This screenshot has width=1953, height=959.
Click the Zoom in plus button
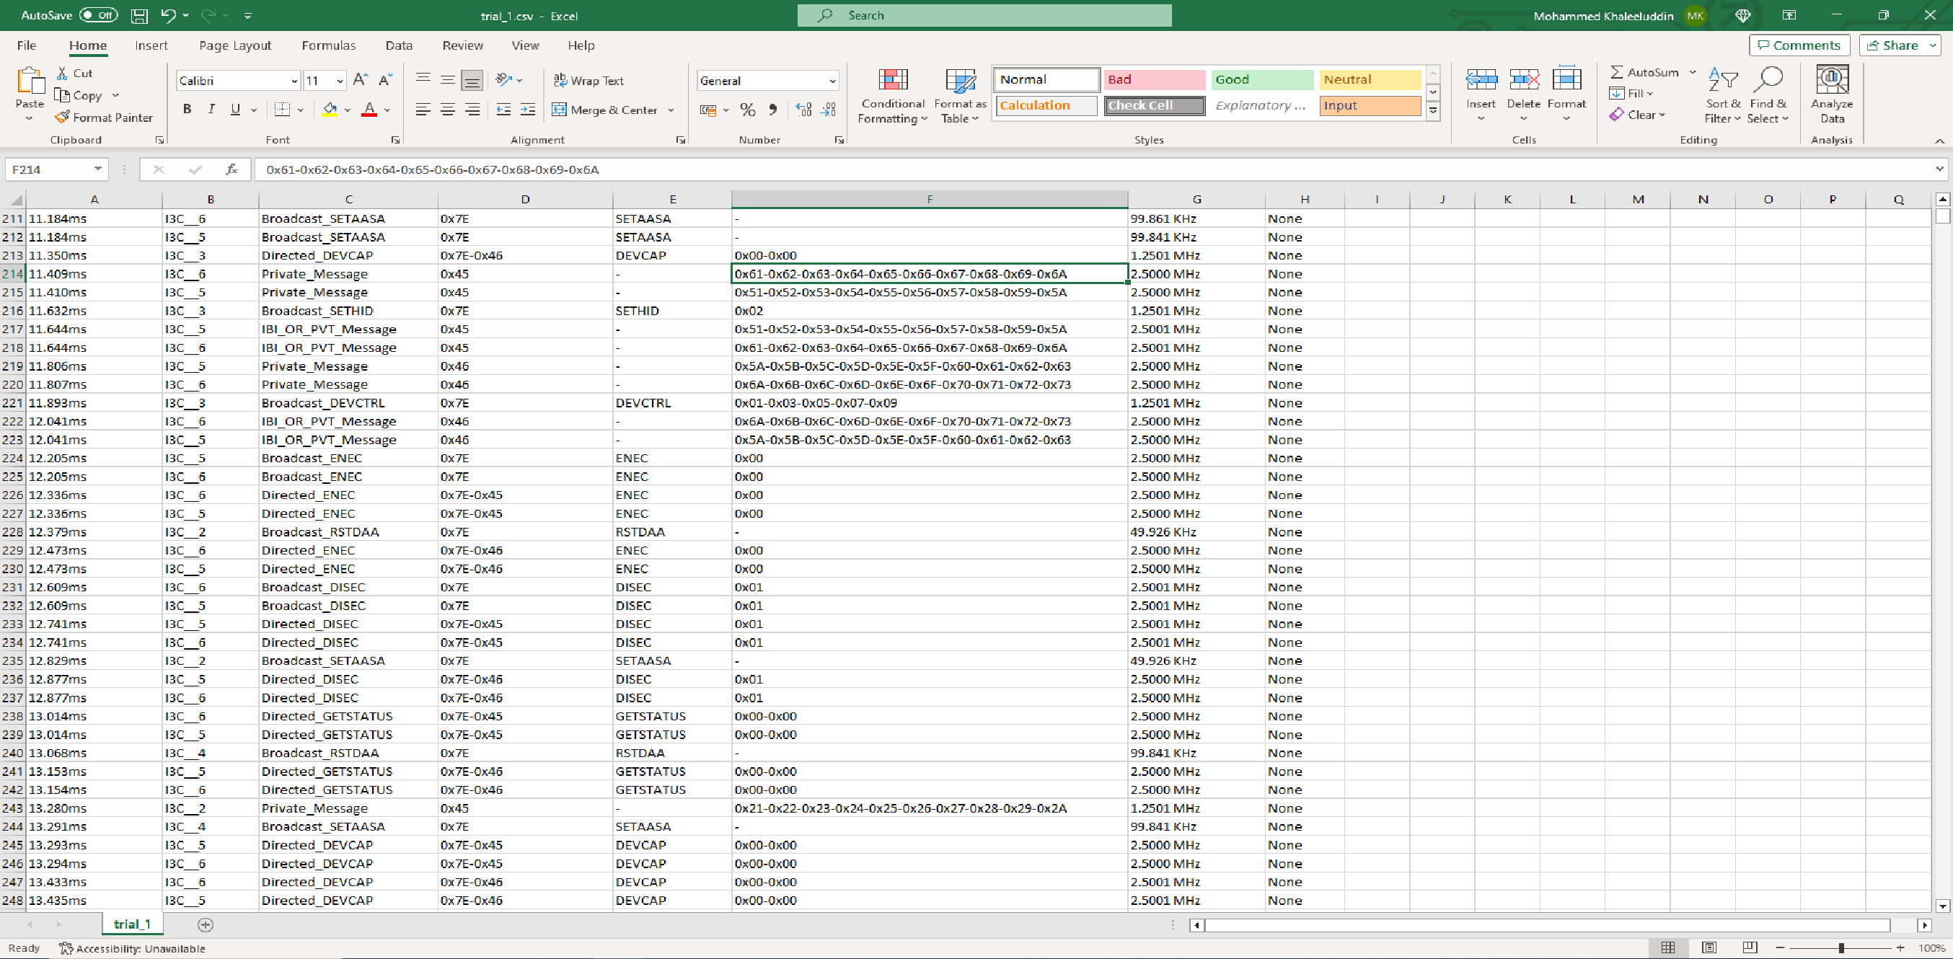pos(1900,947)
